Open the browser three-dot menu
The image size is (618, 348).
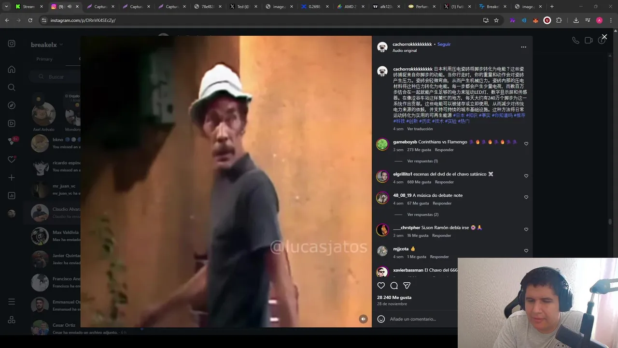[610, 20]
